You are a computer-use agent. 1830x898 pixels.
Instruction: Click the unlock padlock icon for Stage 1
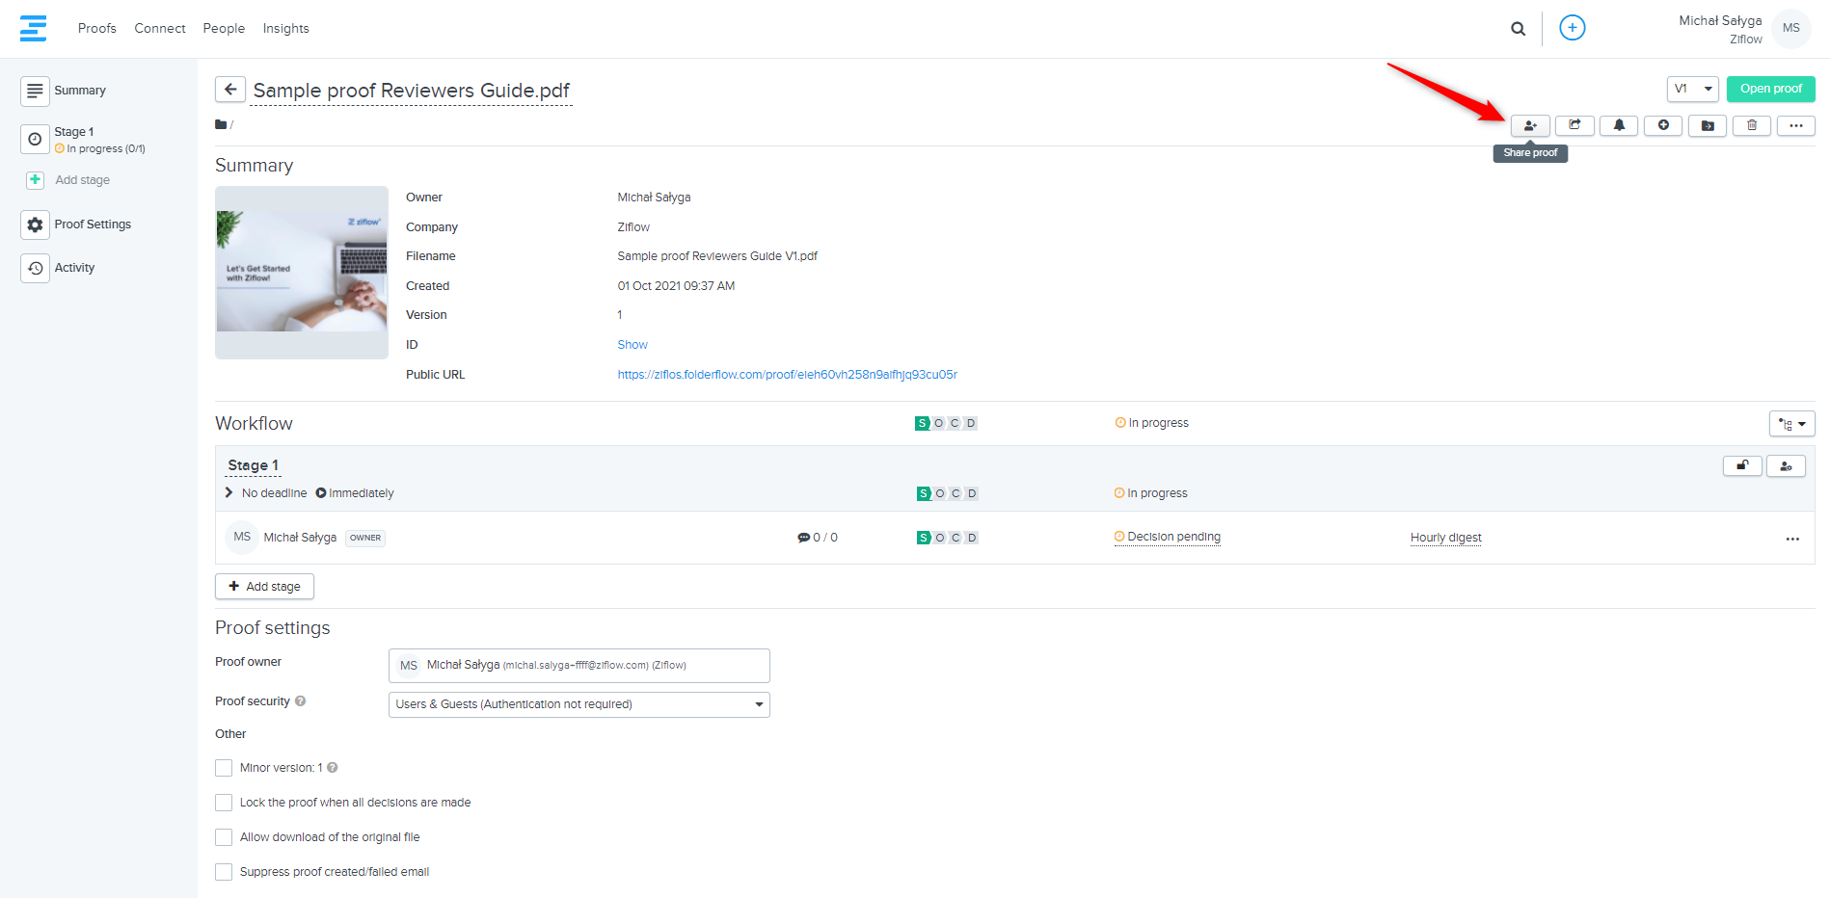[1742, 466]
